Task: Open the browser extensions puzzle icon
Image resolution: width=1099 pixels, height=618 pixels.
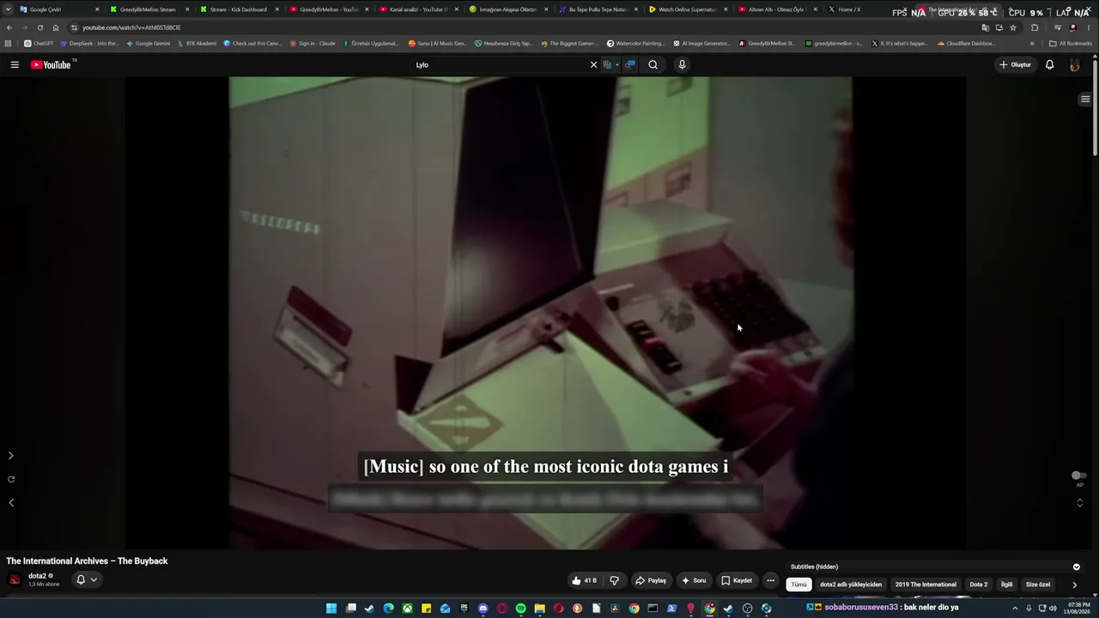Action: click(x=1035, y=27)
